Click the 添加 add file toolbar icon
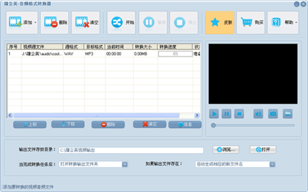Screen dimensions: 308x192 tap(15, 22)
